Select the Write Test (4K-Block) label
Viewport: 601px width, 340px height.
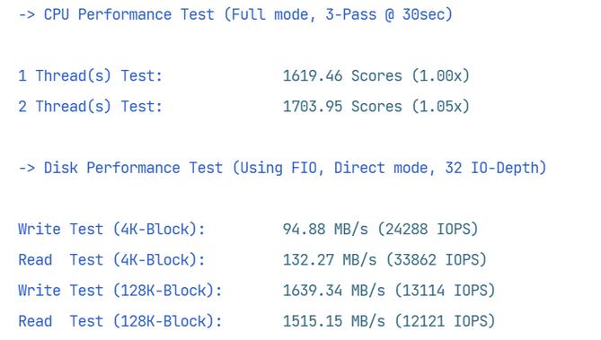(111, 229)
